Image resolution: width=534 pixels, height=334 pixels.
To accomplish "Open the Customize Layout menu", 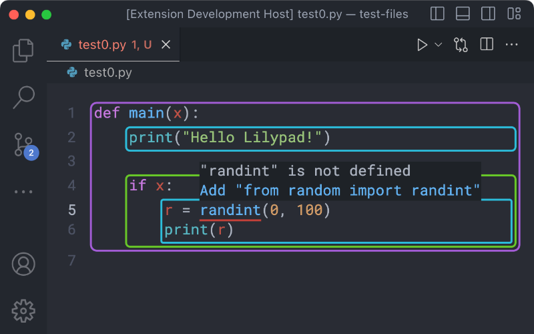I will pos(513,13).
